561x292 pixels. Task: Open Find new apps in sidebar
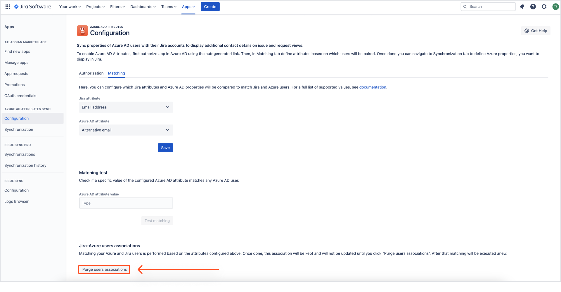pyautogui.click(x=17, y=51)
